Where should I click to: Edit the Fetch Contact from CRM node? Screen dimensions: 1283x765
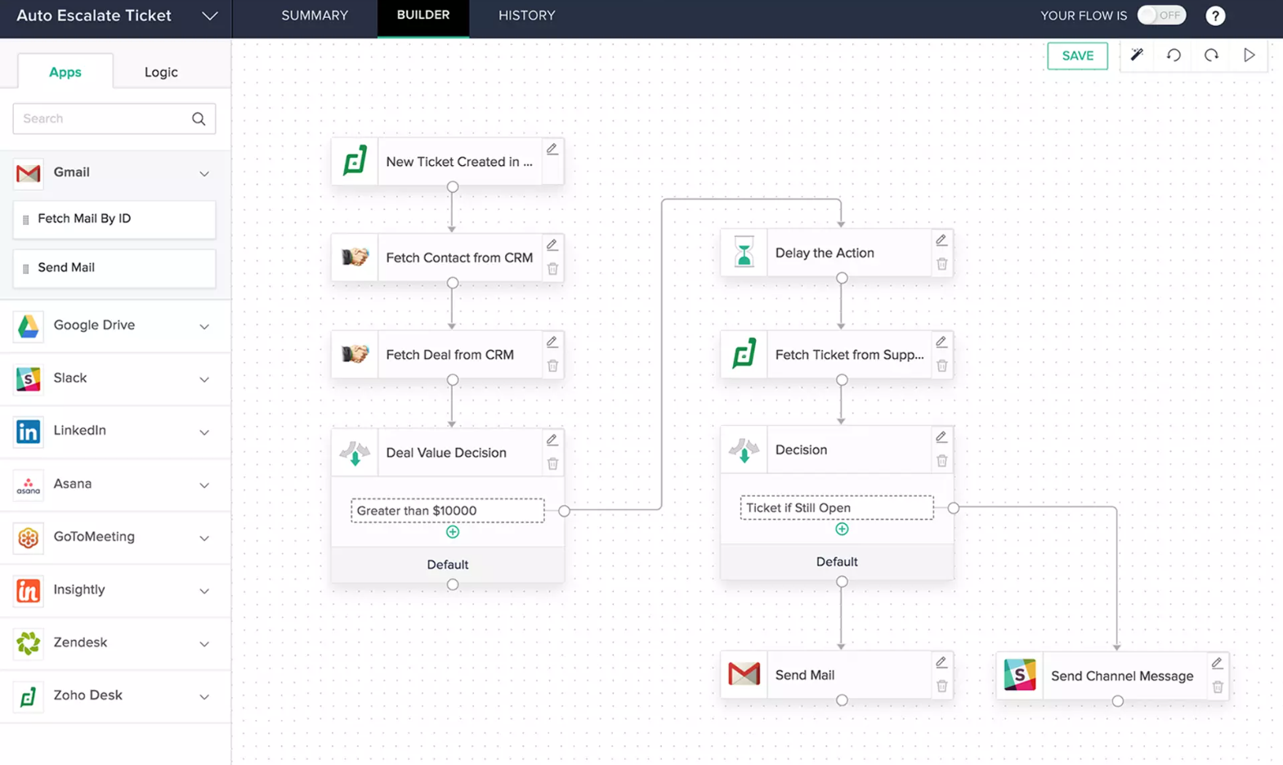coord(552,244)
